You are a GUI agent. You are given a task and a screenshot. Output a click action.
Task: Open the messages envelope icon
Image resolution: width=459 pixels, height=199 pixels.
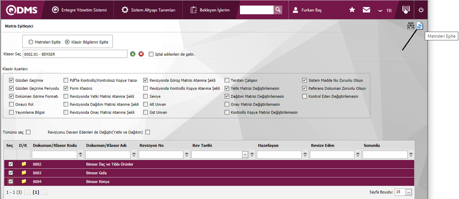[366, 10]
